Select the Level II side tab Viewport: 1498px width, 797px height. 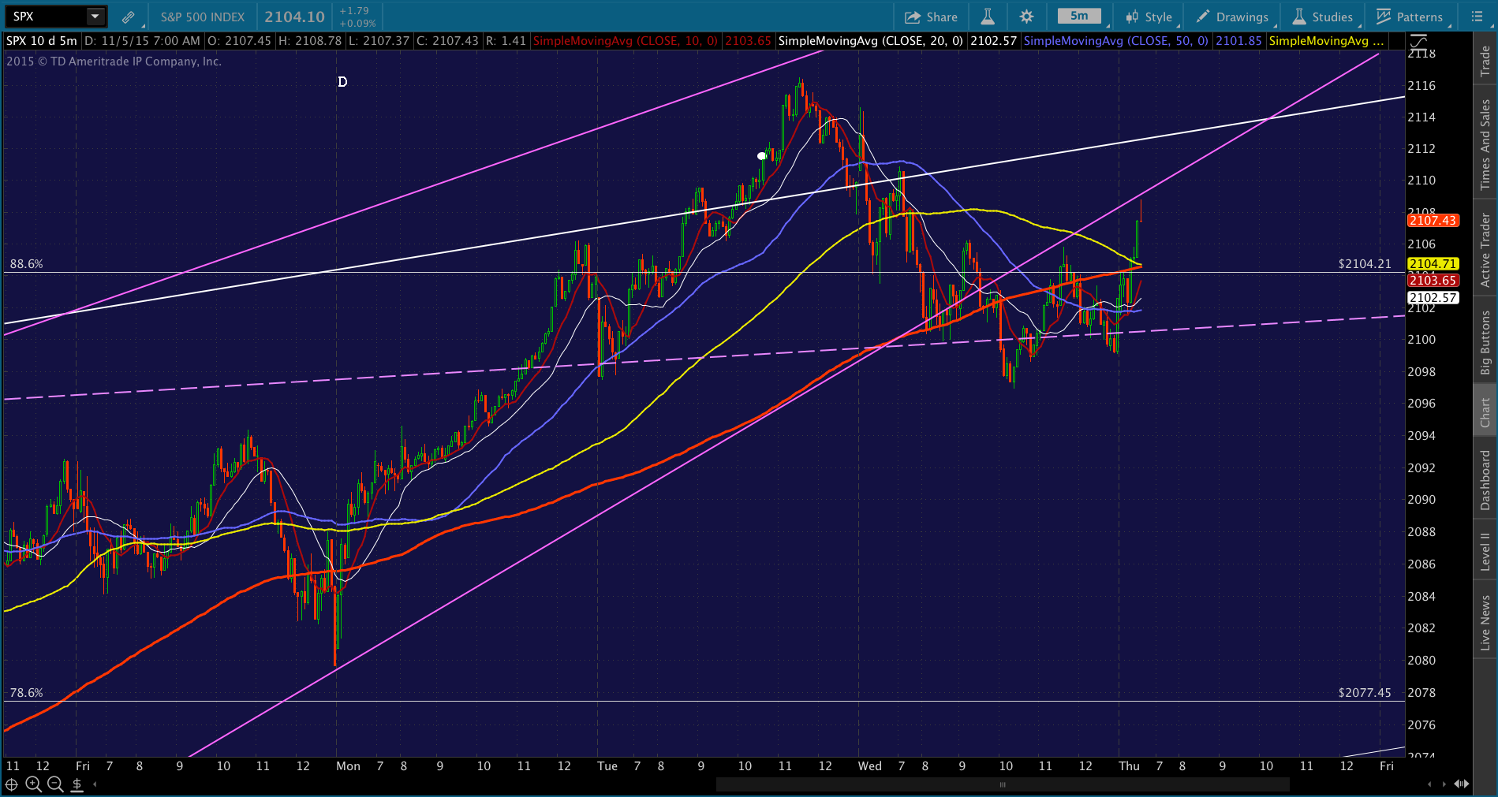[x=1485, y=550]
